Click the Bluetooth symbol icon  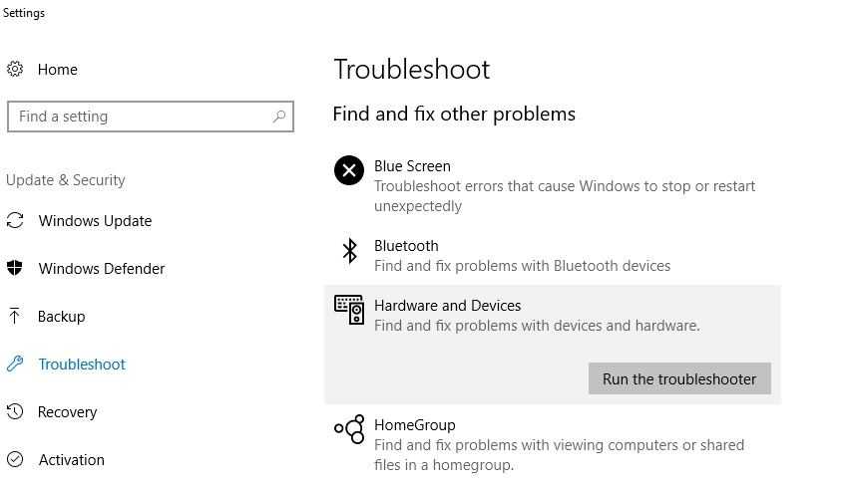[x=349, y=250]
